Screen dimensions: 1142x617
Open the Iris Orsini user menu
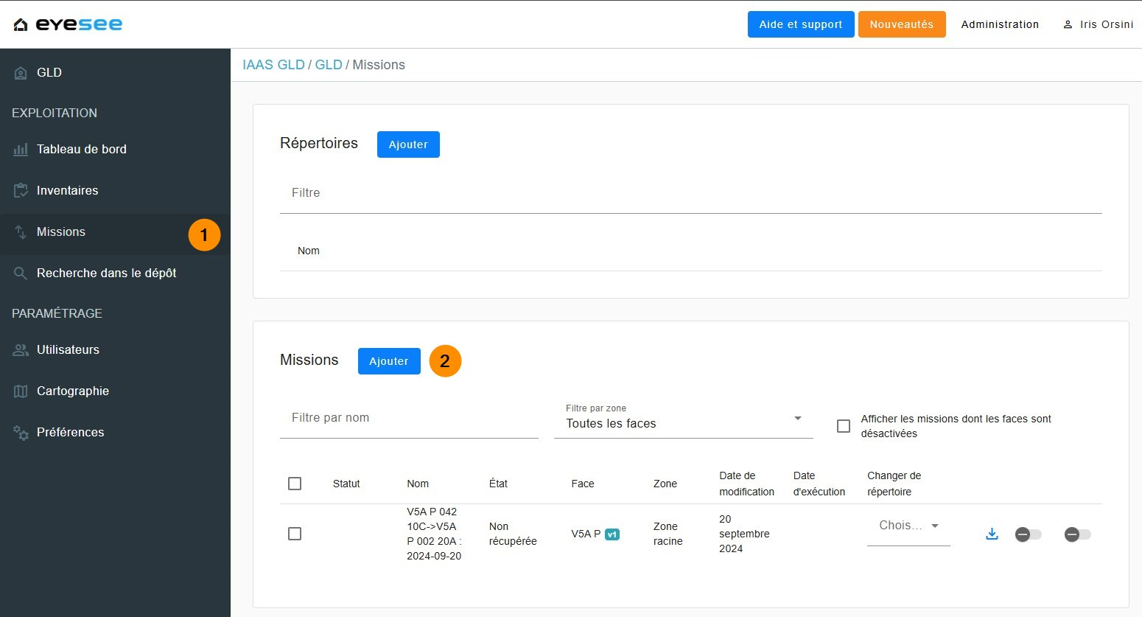coord(1098,24)
